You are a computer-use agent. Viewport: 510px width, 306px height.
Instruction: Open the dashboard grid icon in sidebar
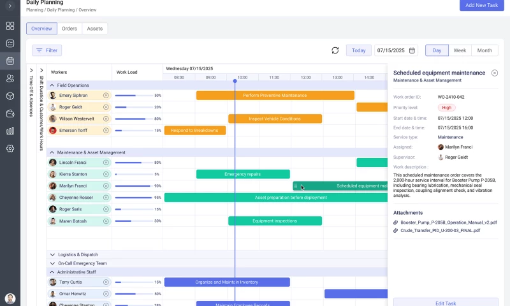point(10,25)
